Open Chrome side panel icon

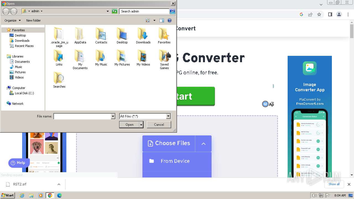tap(330, 14)
